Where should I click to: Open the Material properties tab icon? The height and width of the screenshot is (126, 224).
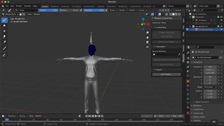tap(188, 107)
